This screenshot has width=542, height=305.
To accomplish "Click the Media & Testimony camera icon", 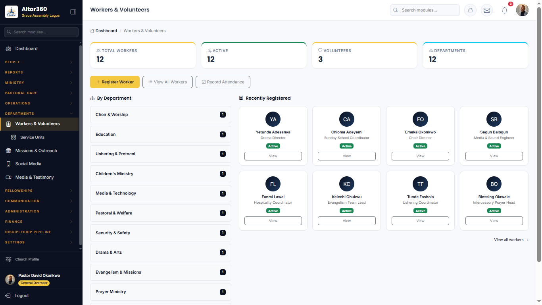I will pyautogui.click(x=8, y=178).
